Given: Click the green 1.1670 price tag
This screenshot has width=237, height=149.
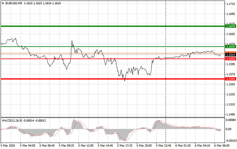Looking at the screenshot, I should [230, 27].
